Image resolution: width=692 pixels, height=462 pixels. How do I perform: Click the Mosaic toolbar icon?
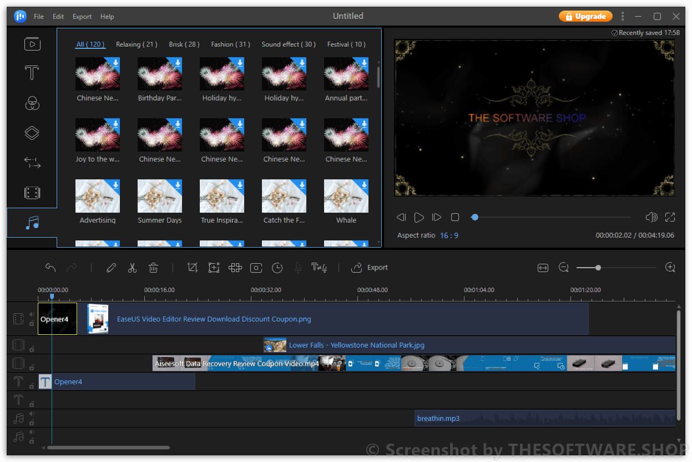[235, 268]
